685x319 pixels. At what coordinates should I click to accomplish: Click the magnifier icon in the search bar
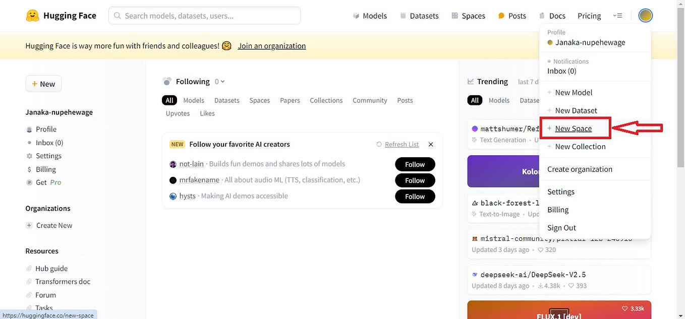pos(117,16)
